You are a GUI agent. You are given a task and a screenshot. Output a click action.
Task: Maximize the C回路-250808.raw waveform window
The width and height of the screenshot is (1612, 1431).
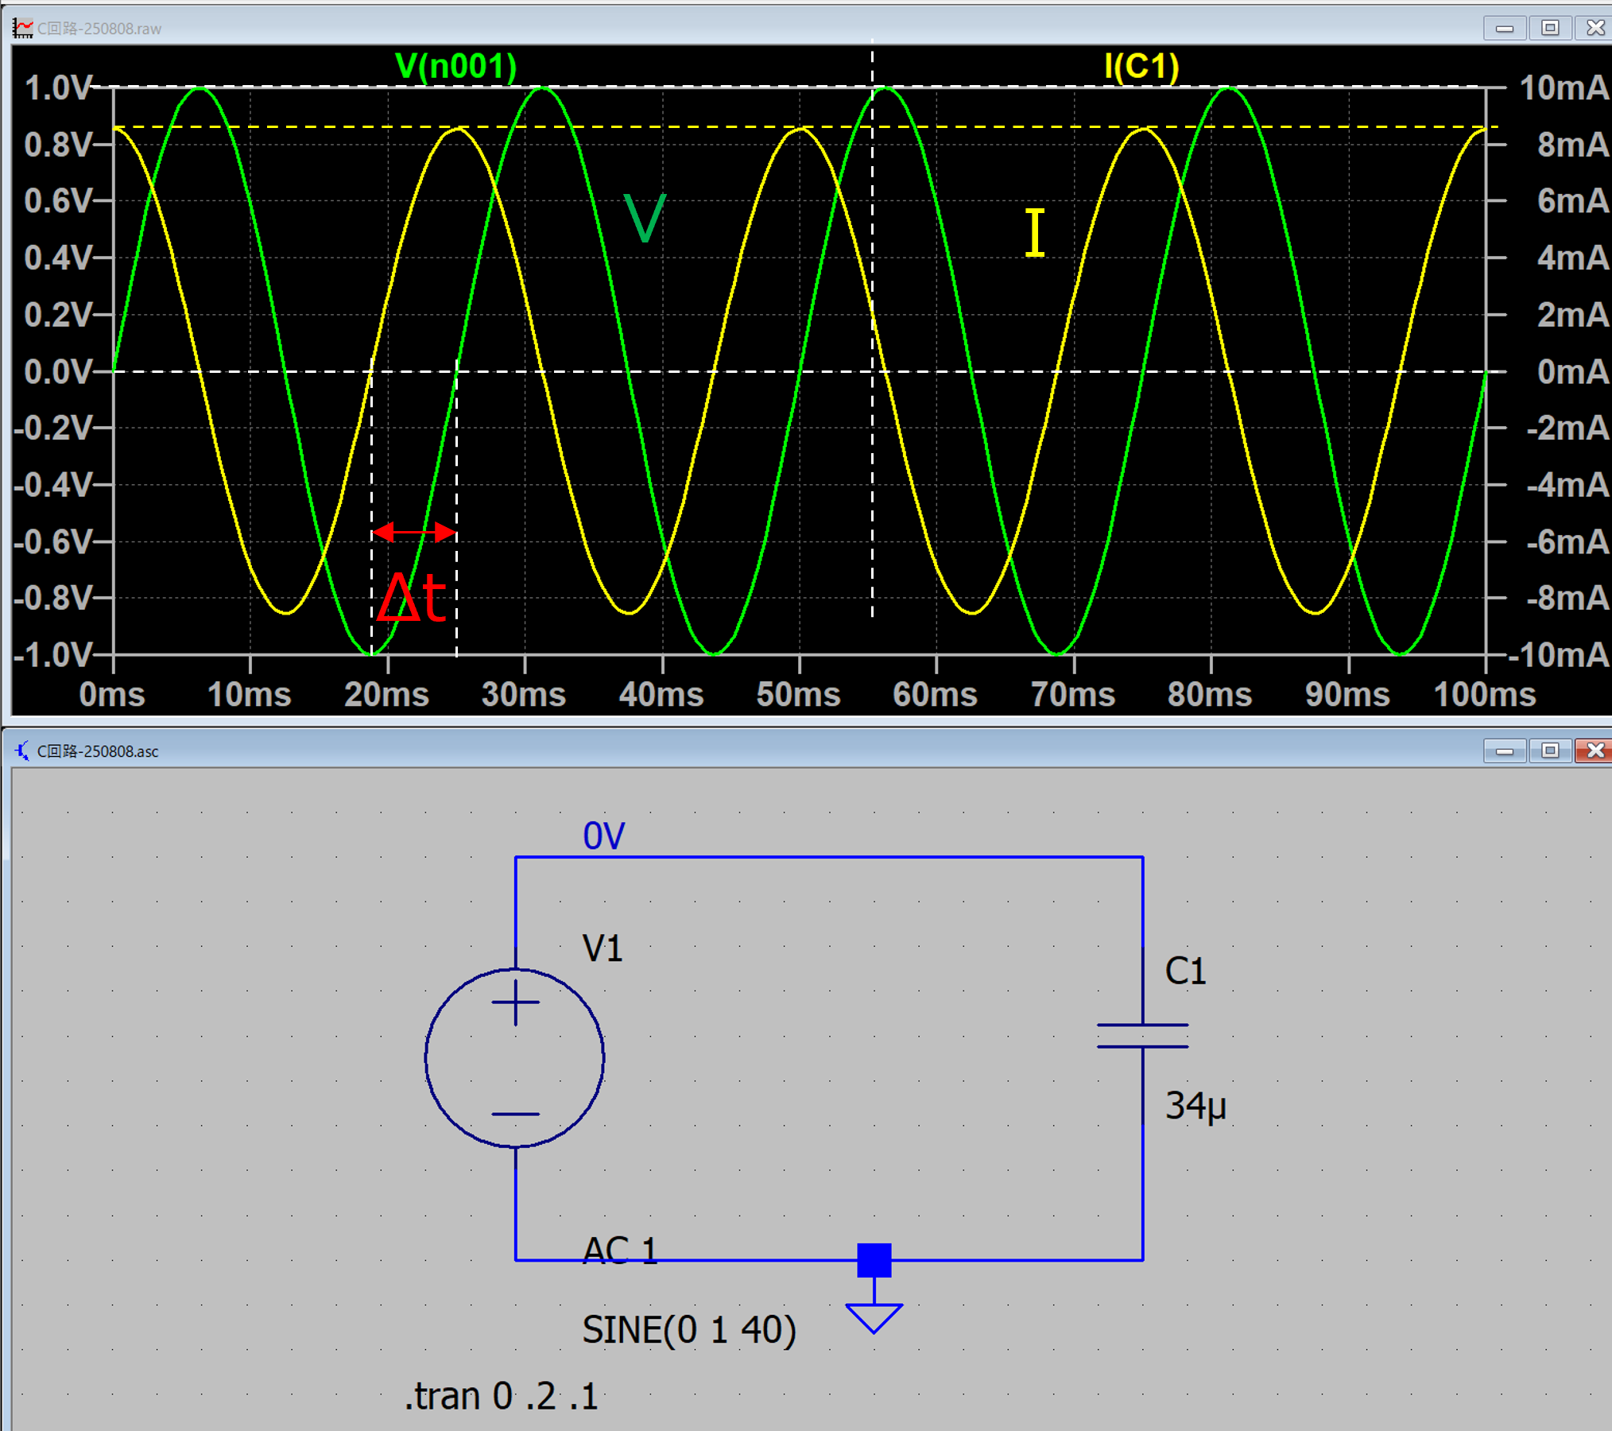(x=1549, y=28)
